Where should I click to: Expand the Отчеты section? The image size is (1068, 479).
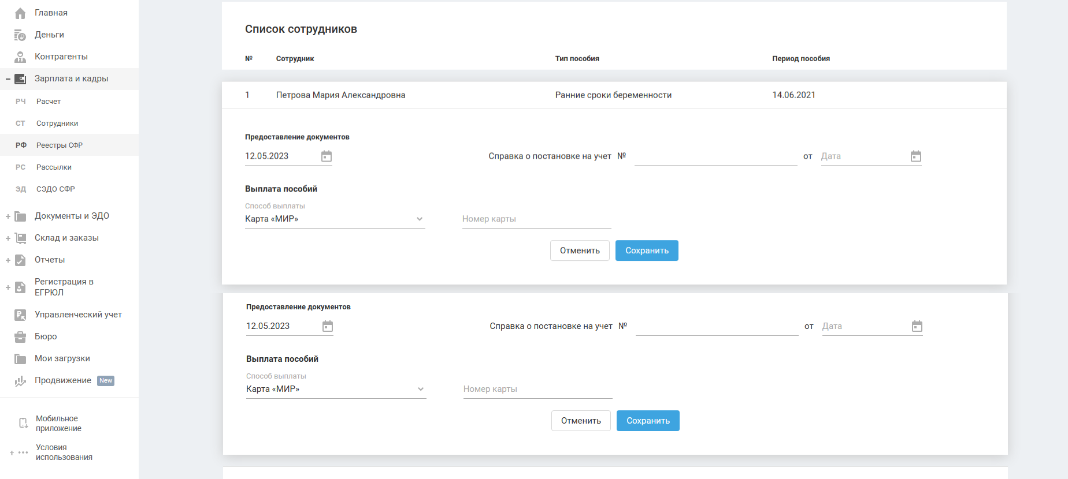click(8, 260)
